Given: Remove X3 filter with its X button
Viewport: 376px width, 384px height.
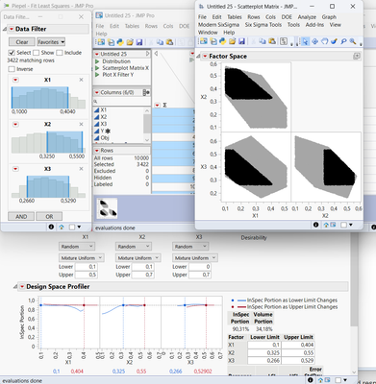Looking at the screenshot, I should click(x=81, y=169).
